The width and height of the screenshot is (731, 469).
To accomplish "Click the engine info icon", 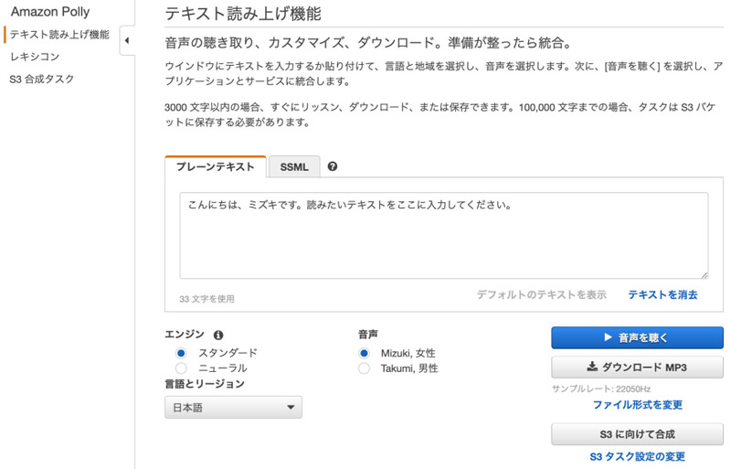I will 218,336.
